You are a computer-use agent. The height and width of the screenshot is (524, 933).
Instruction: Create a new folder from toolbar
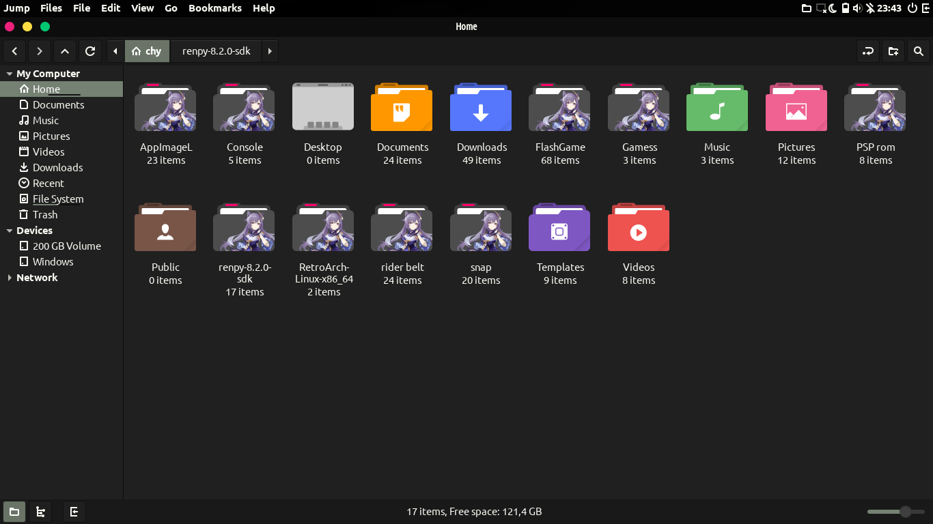[x=893, y=51]
